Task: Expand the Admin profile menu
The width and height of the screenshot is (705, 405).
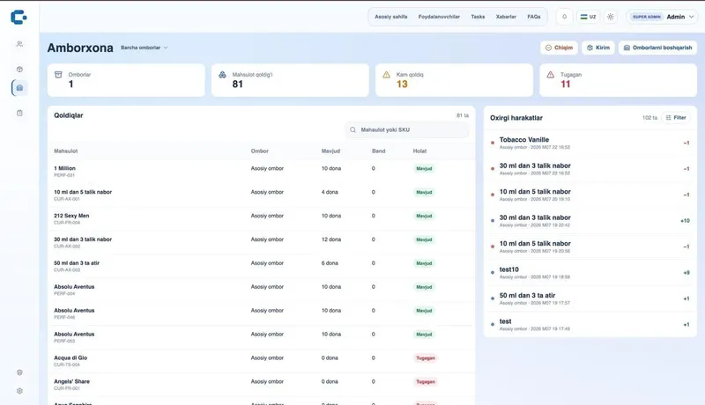Action: point(662,17)
